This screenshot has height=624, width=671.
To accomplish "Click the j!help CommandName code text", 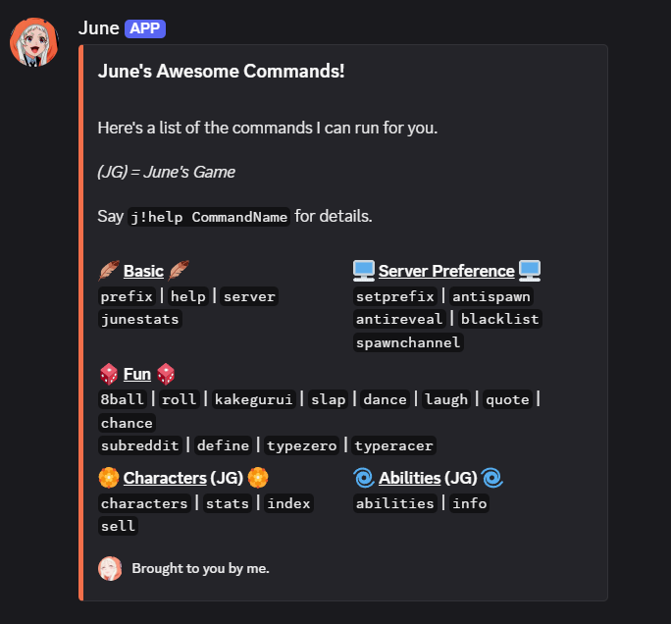I will click(x=210, y=218).
